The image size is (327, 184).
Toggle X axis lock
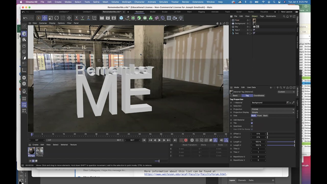coord(76,18)
